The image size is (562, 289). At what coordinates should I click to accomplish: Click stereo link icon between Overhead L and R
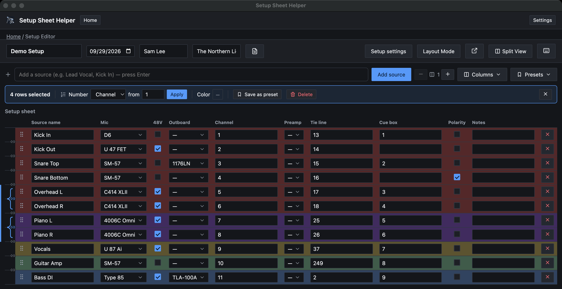[13, 199]
